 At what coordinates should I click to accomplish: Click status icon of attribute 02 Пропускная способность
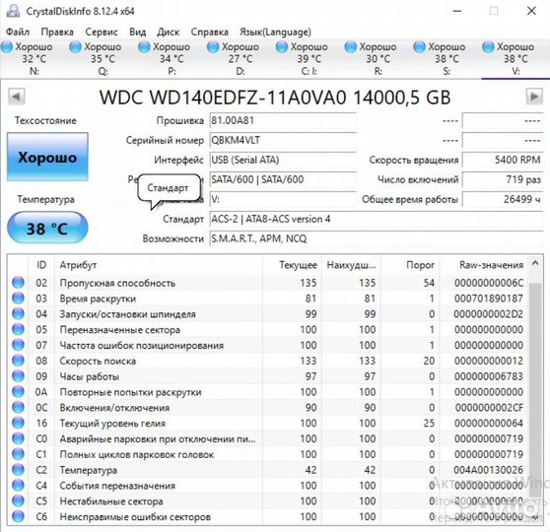click(18, 283)
